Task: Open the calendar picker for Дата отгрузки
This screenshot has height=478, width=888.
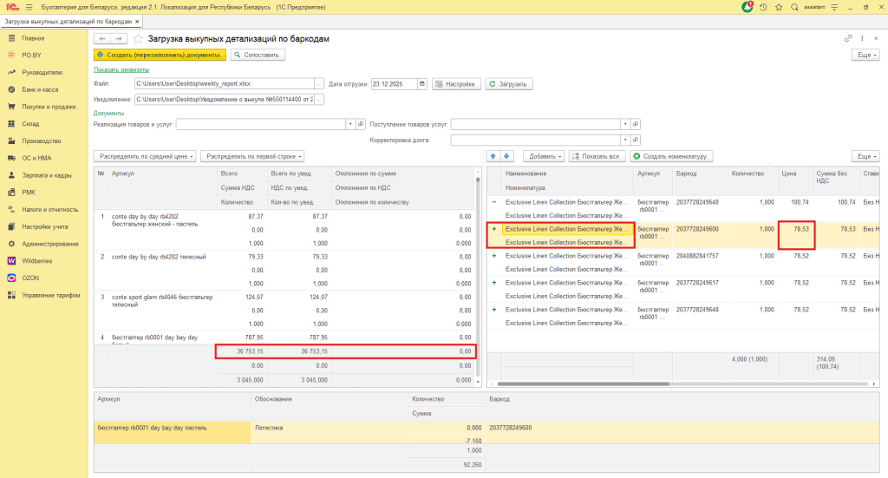Action: (x=422, y=84)
